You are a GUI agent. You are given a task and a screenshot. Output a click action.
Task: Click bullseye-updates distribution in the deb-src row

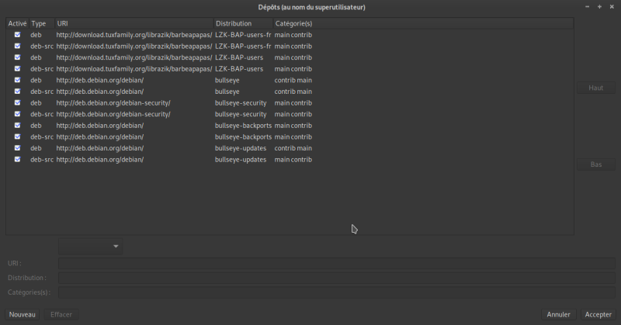tap(241, 160)
